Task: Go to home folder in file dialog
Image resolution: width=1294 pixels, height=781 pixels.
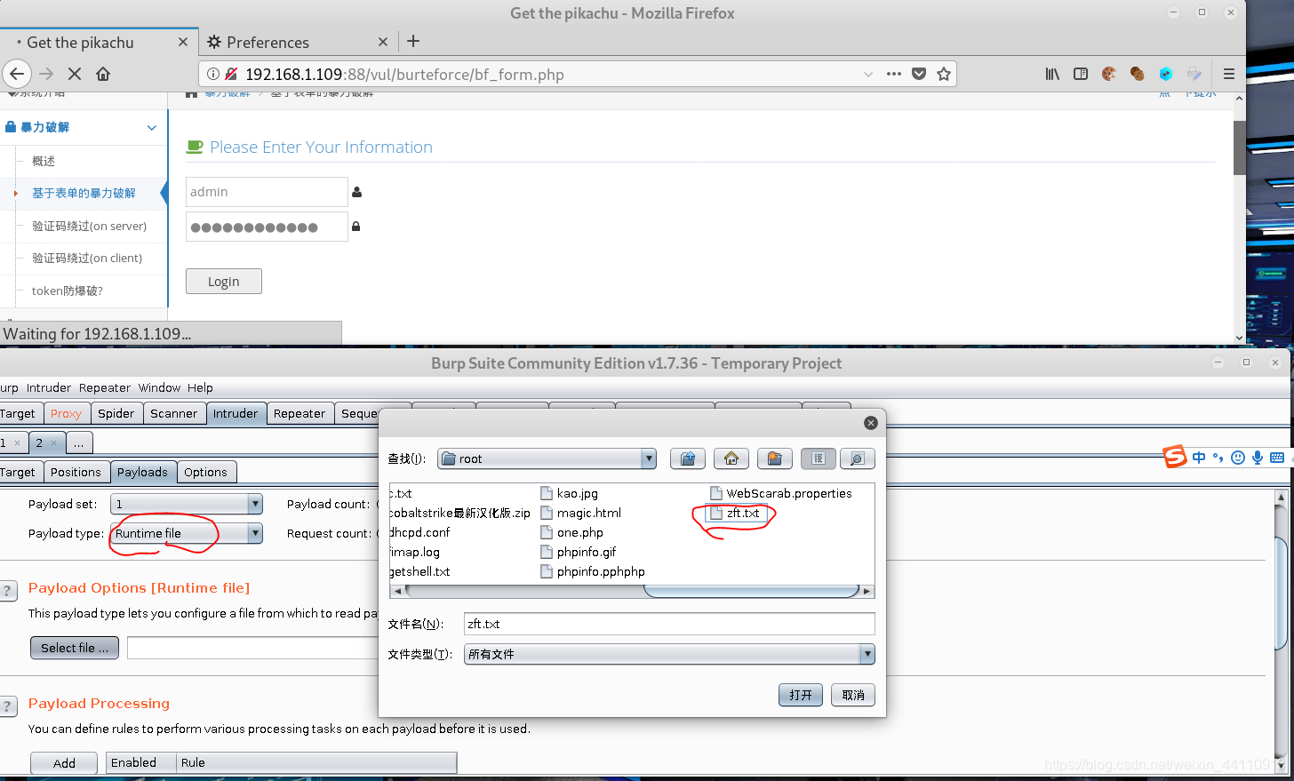Action: (x=731, y=458)
